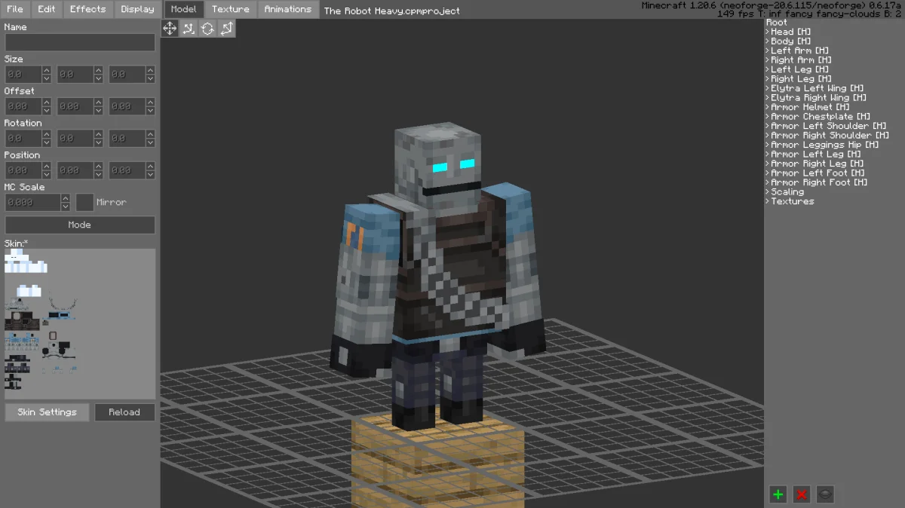Open the Effects menu

(88, 9)
